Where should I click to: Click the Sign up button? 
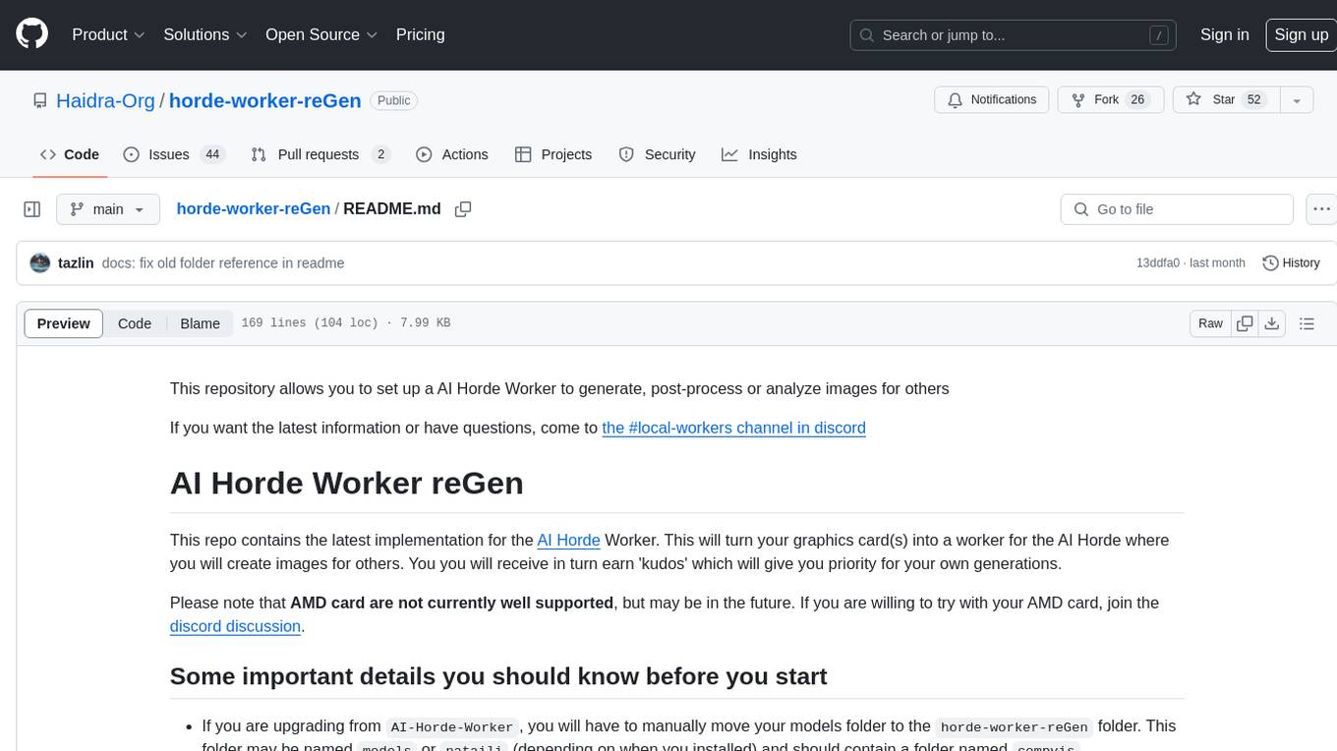[x=1301, y=34]
